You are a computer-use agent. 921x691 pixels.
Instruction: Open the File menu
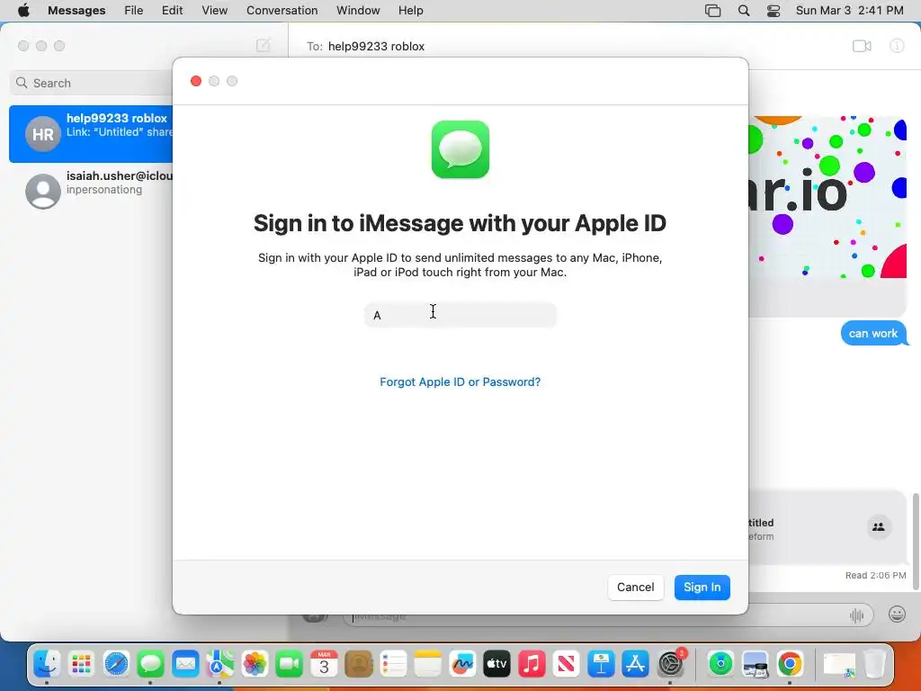tap(133, 11)
